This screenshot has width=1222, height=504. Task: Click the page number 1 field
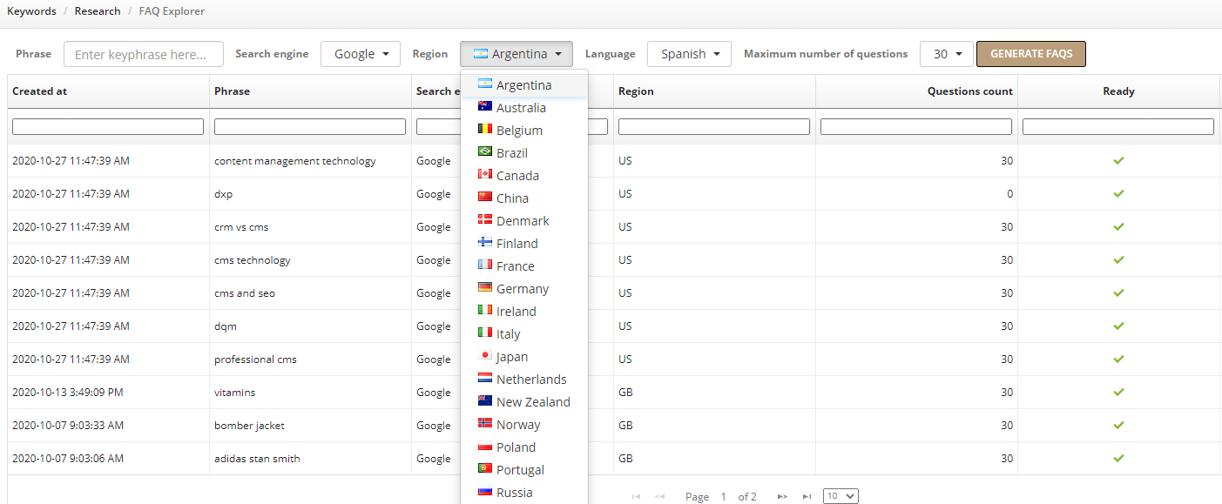pos(724,496)
